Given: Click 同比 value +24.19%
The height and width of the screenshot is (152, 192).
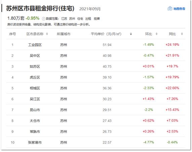Looking at the screenshot, I should pos(172,45).
